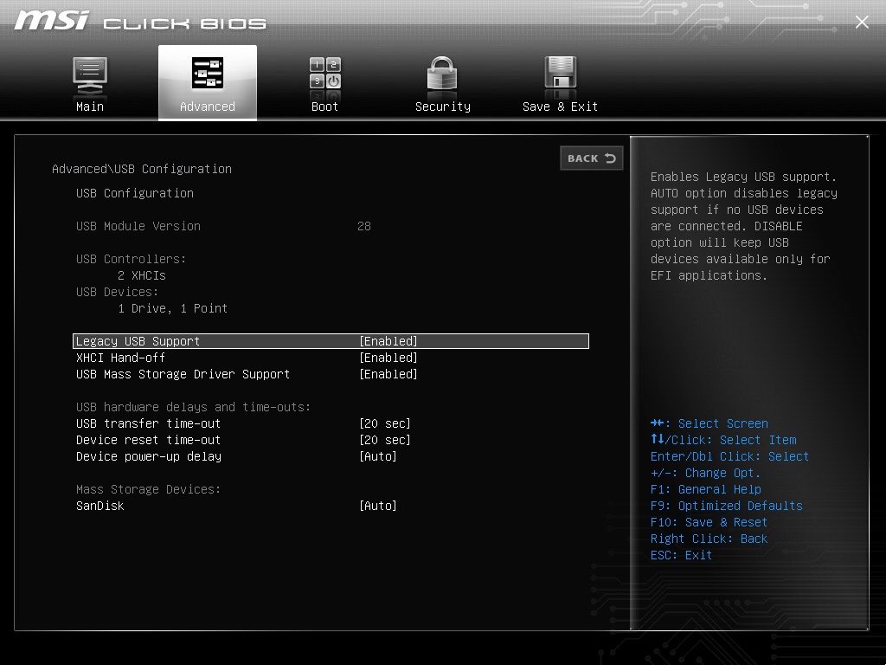Toggle Legacy USB Support enabled value
This screenshot has height=665, width=886.
point(388,341)
